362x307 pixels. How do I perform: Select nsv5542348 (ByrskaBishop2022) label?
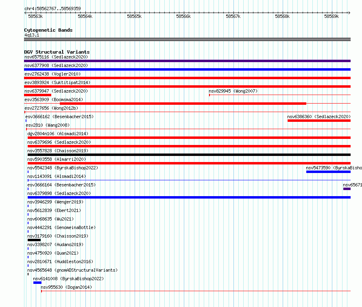click(x=63, y=168)
